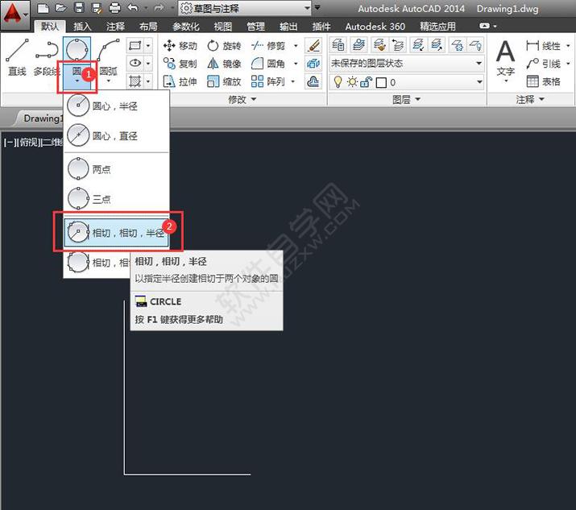
Task: Open the Drawing1 file tab
Action: tap(40, 118)
